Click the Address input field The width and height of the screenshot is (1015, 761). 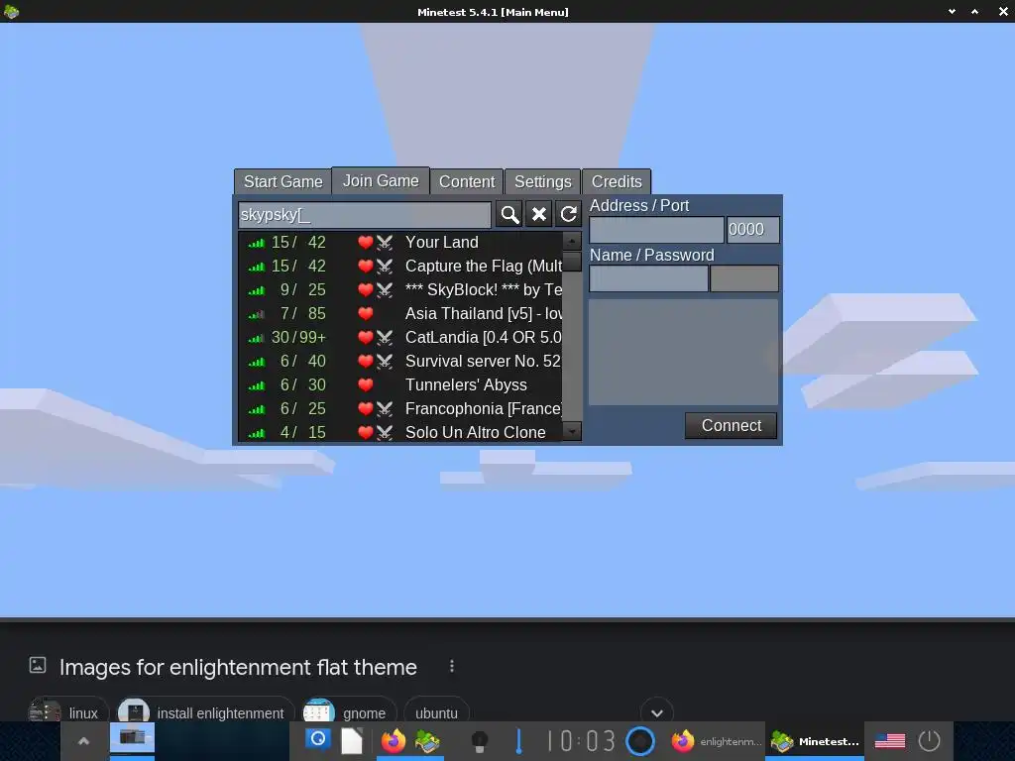tap(656, 230)
